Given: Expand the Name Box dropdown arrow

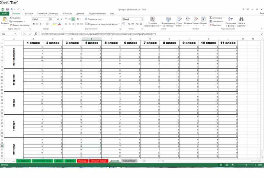Looking at the screenshot, I should point(16,34).
